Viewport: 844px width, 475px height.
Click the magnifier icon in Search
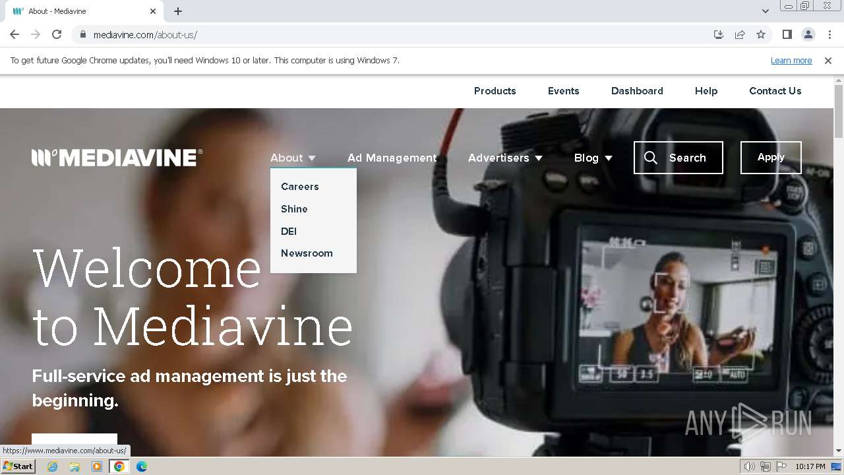pyautogui.click(x=651, y=158)
